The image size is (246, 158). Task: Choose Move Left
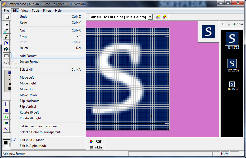pos(48,78)
